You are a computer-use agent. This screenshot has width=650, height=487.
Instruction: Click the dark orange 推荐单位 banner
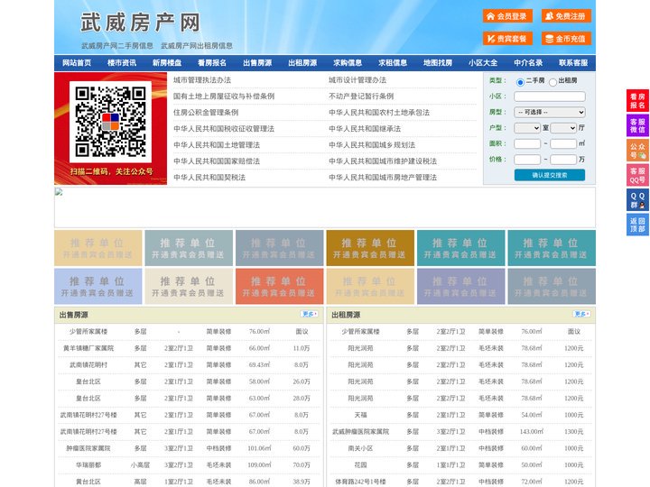coord(370,248)
